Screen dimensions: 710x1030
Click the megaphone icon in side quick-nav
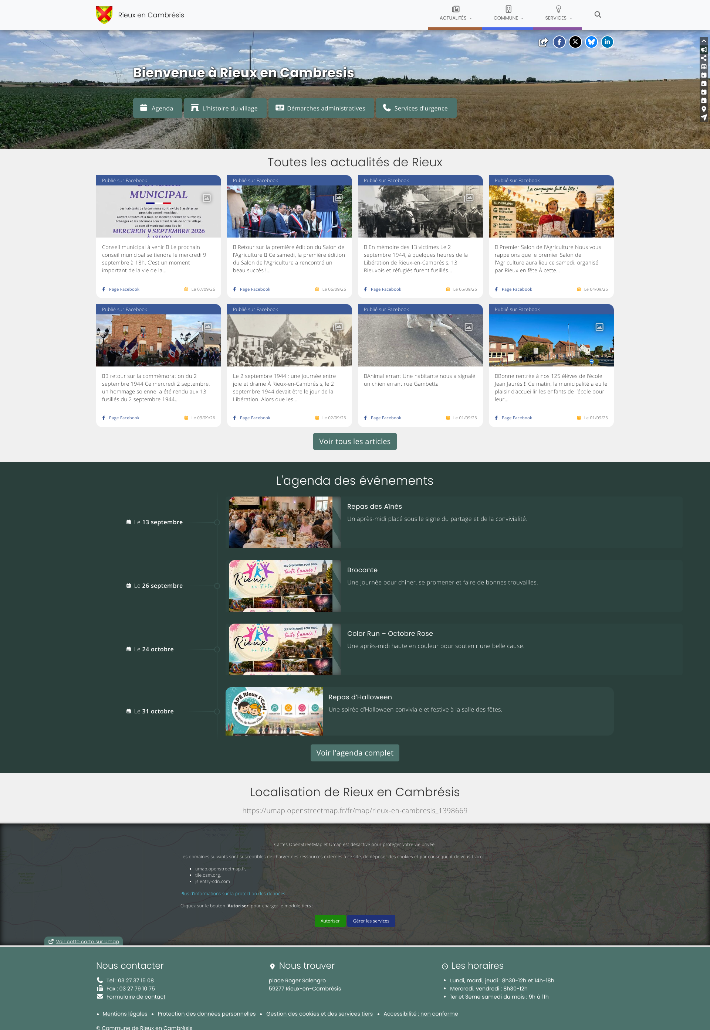pos(704,50)
